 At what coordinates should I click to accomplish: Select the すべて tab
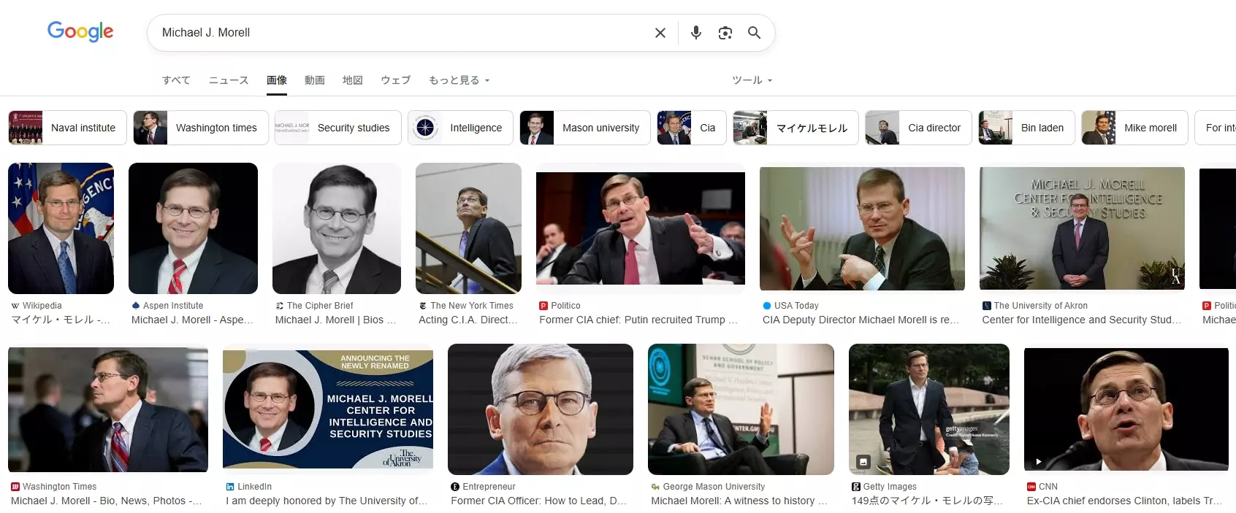coord(176,80)
